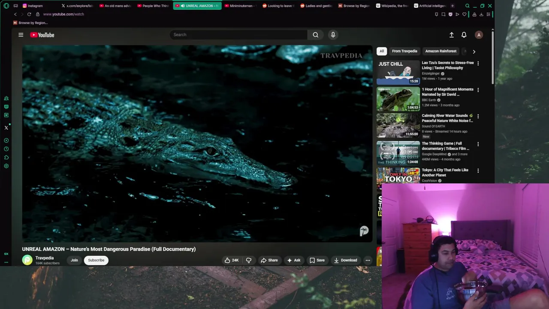Open the YouTube guide hamburger menu

point(21,35)
